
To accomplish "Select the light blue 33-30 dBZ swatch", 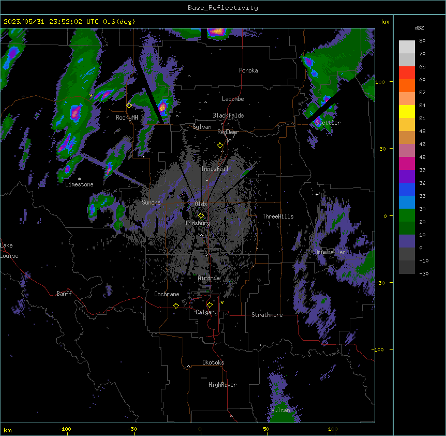I will (x=407, y=202).
